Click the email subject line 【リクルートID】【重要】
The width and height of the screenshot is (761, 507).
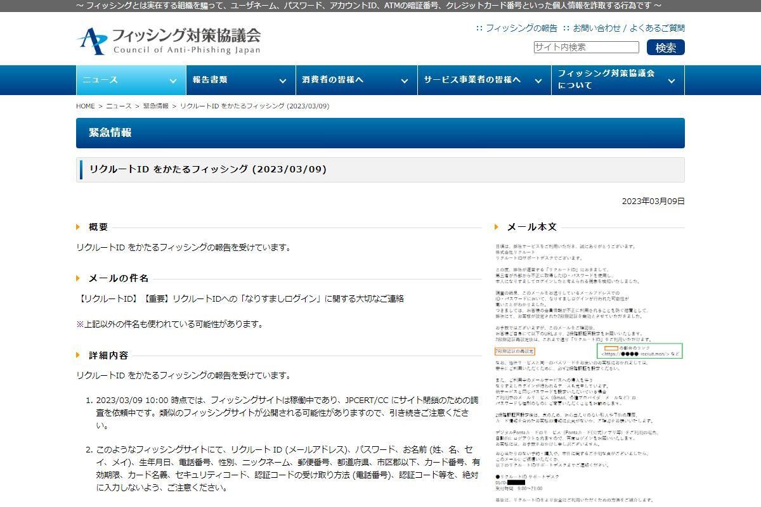coord(240,298)
